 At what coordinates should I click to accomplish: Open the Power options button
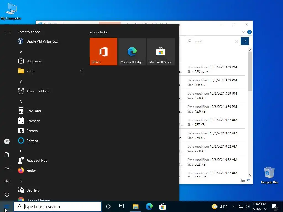point(7,194)
